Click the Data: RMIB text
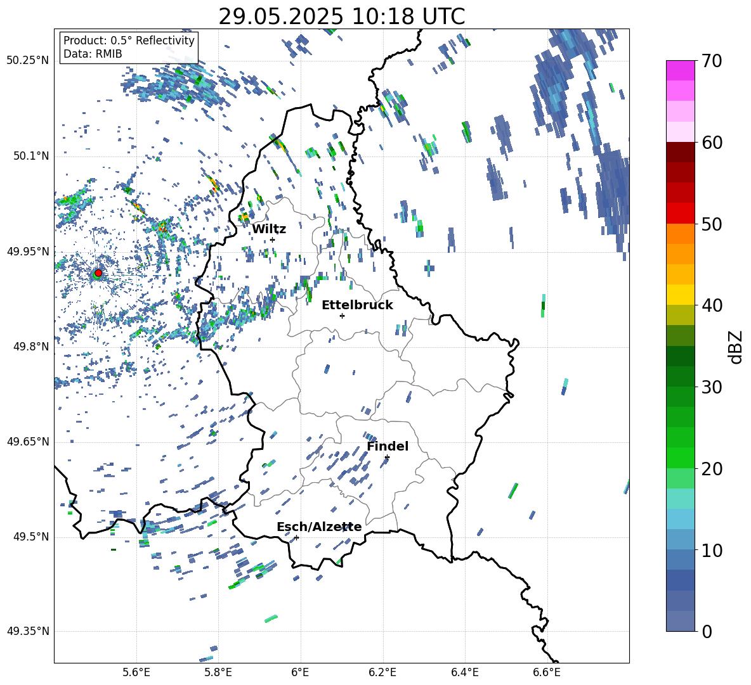The image size is (751, 685). pos(93,54)
